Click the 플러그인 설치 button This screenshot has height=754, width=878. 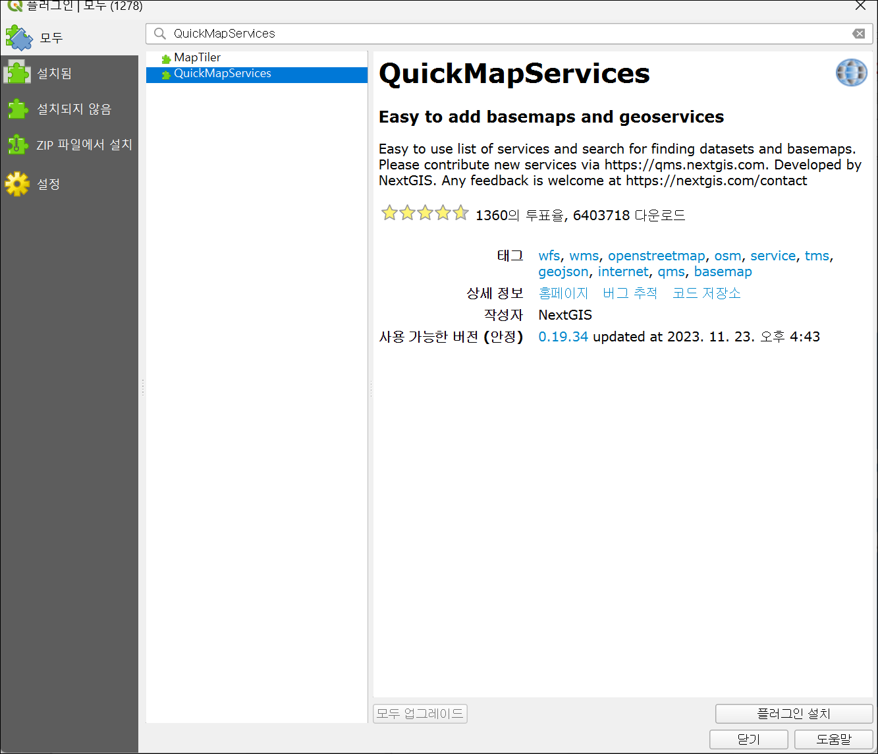(794, 714)
